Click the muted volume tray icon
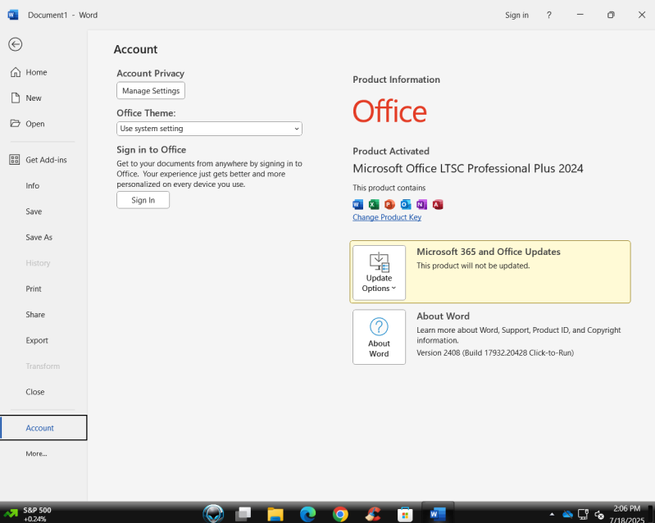Viewport: 655px width, 523px height. click(599, 515)
